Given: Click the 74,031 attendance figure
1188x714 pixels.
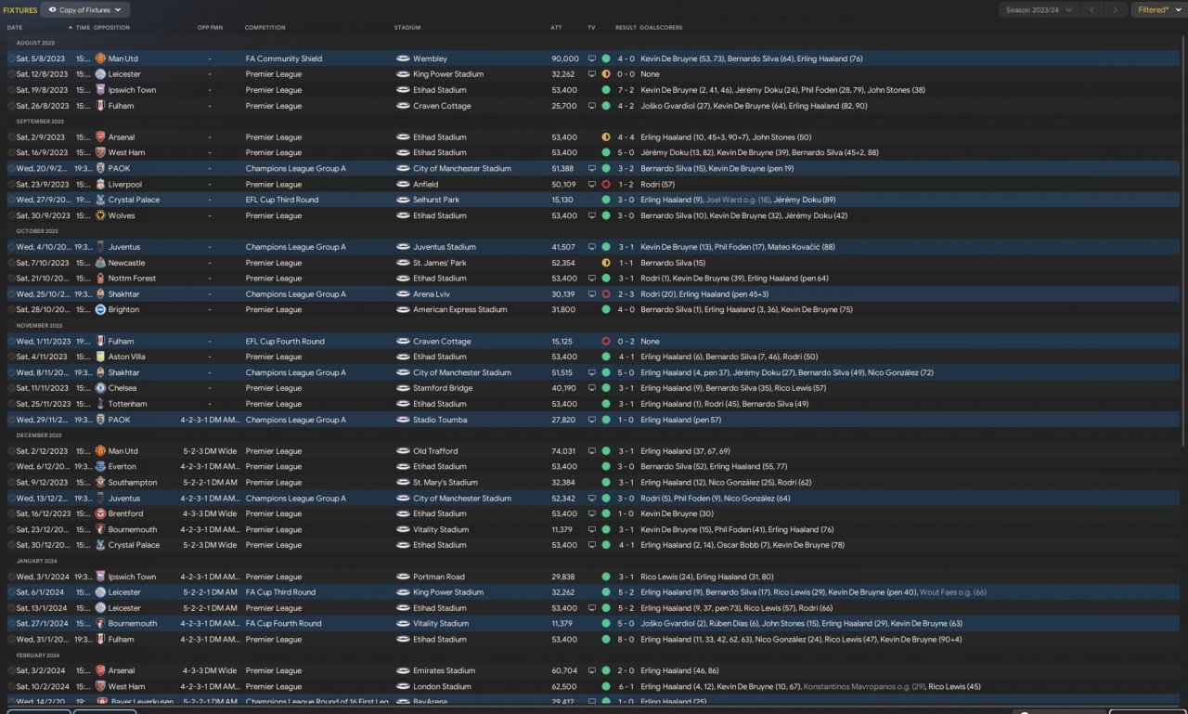Looking at the screenshot, I should [x=563, y=451].
